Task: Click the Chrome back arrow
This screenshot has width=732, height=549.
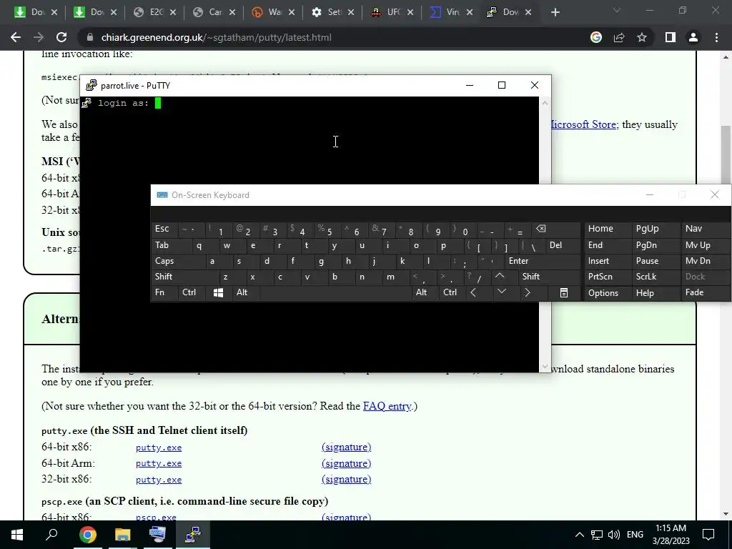Action: coord(16,37)
